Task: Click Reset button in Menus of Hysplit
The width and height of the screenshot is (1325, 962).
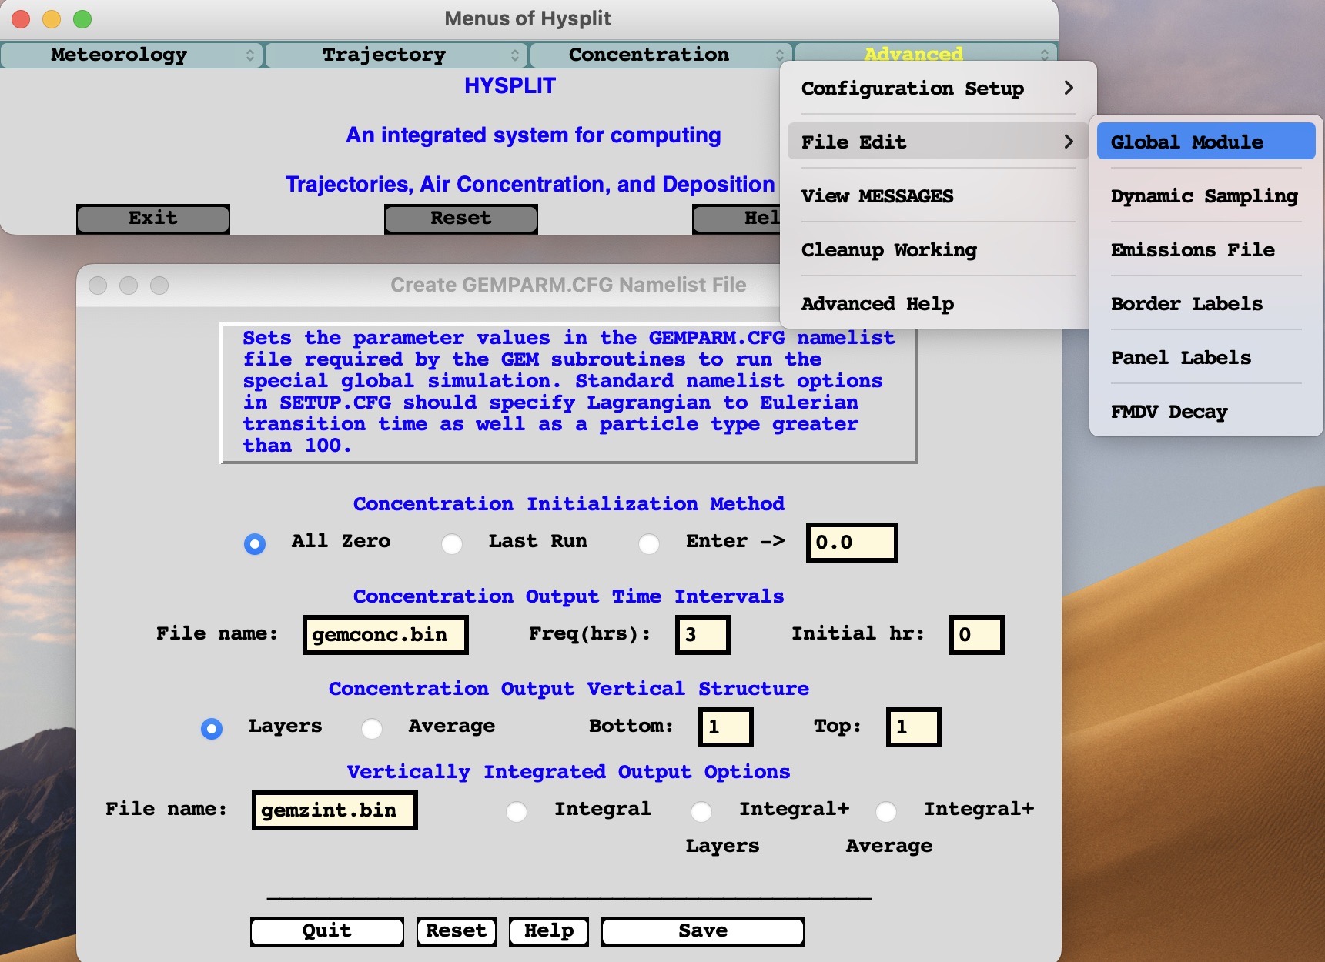Action: pyautogui.click(x=461, y=219)
